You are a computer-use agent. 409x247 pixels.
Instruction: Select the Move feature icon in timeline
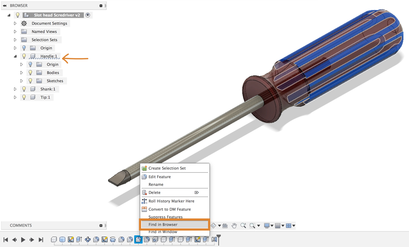(x=88, y=240)
